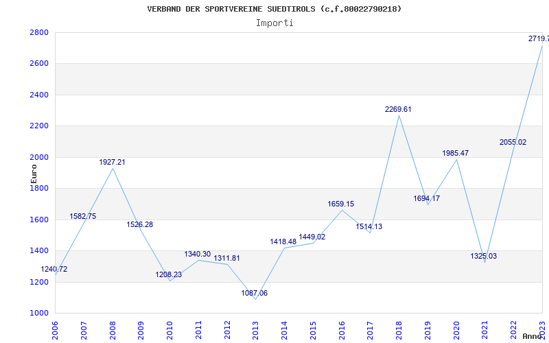Select data label 1325.03

pos(484,256)
